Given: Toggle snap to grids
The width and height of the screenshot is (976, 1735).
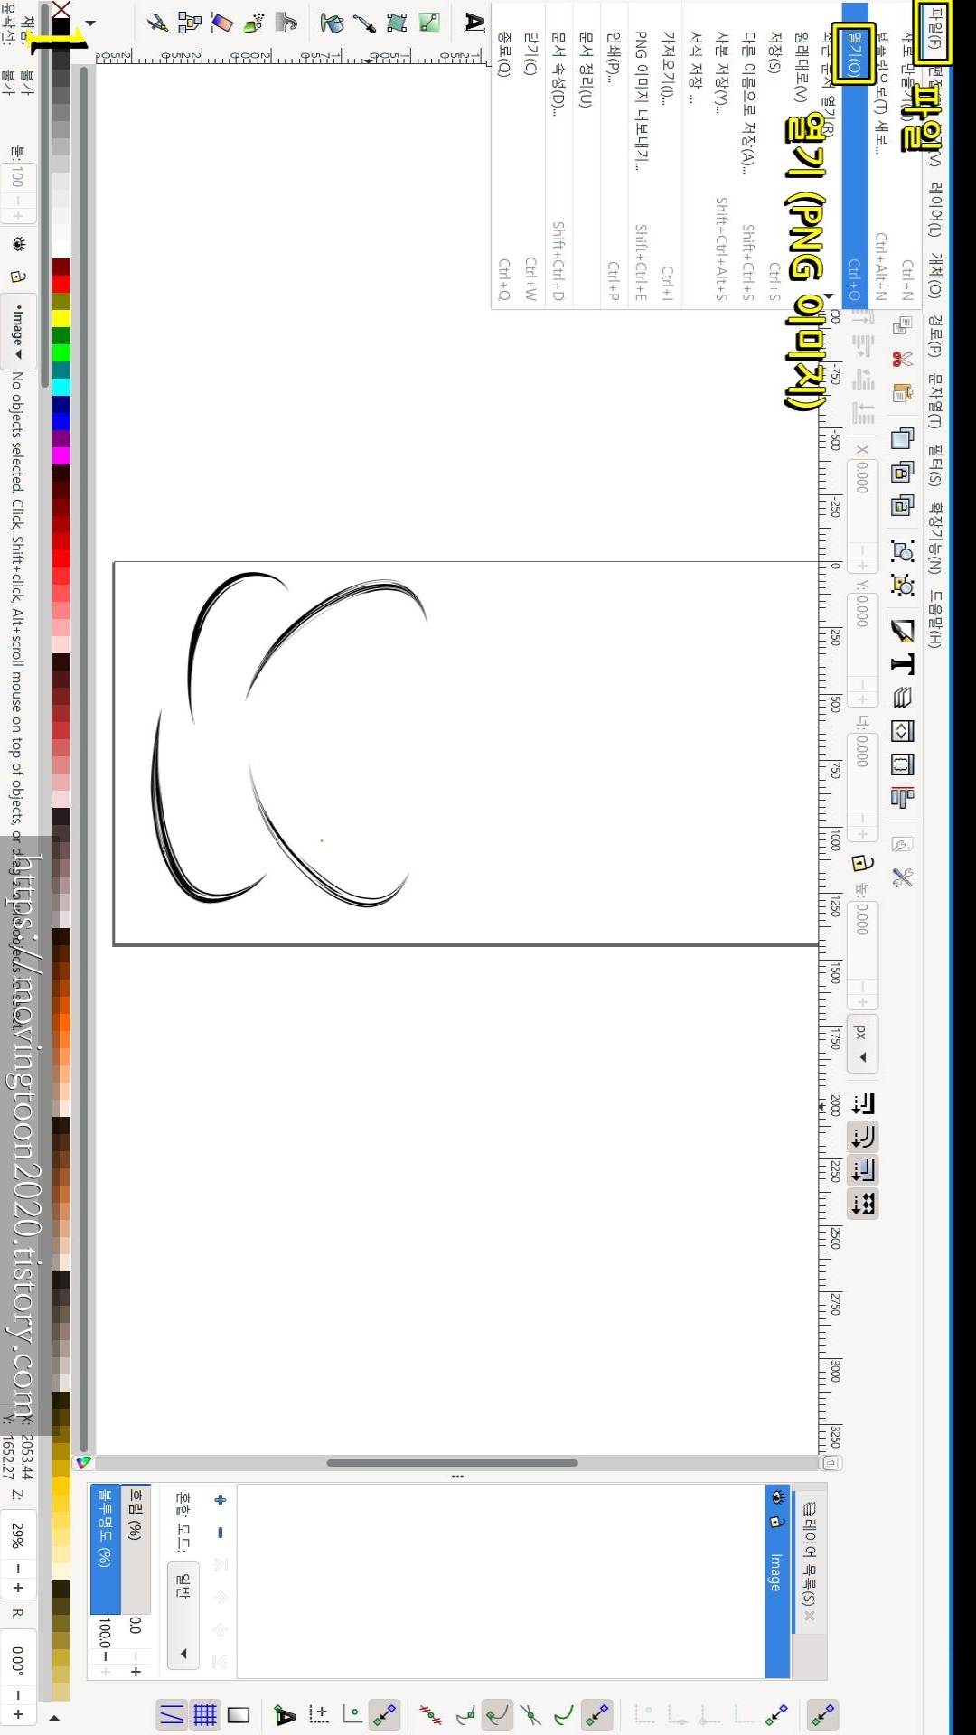Looking at the screenshot, I should [205, 1714].
